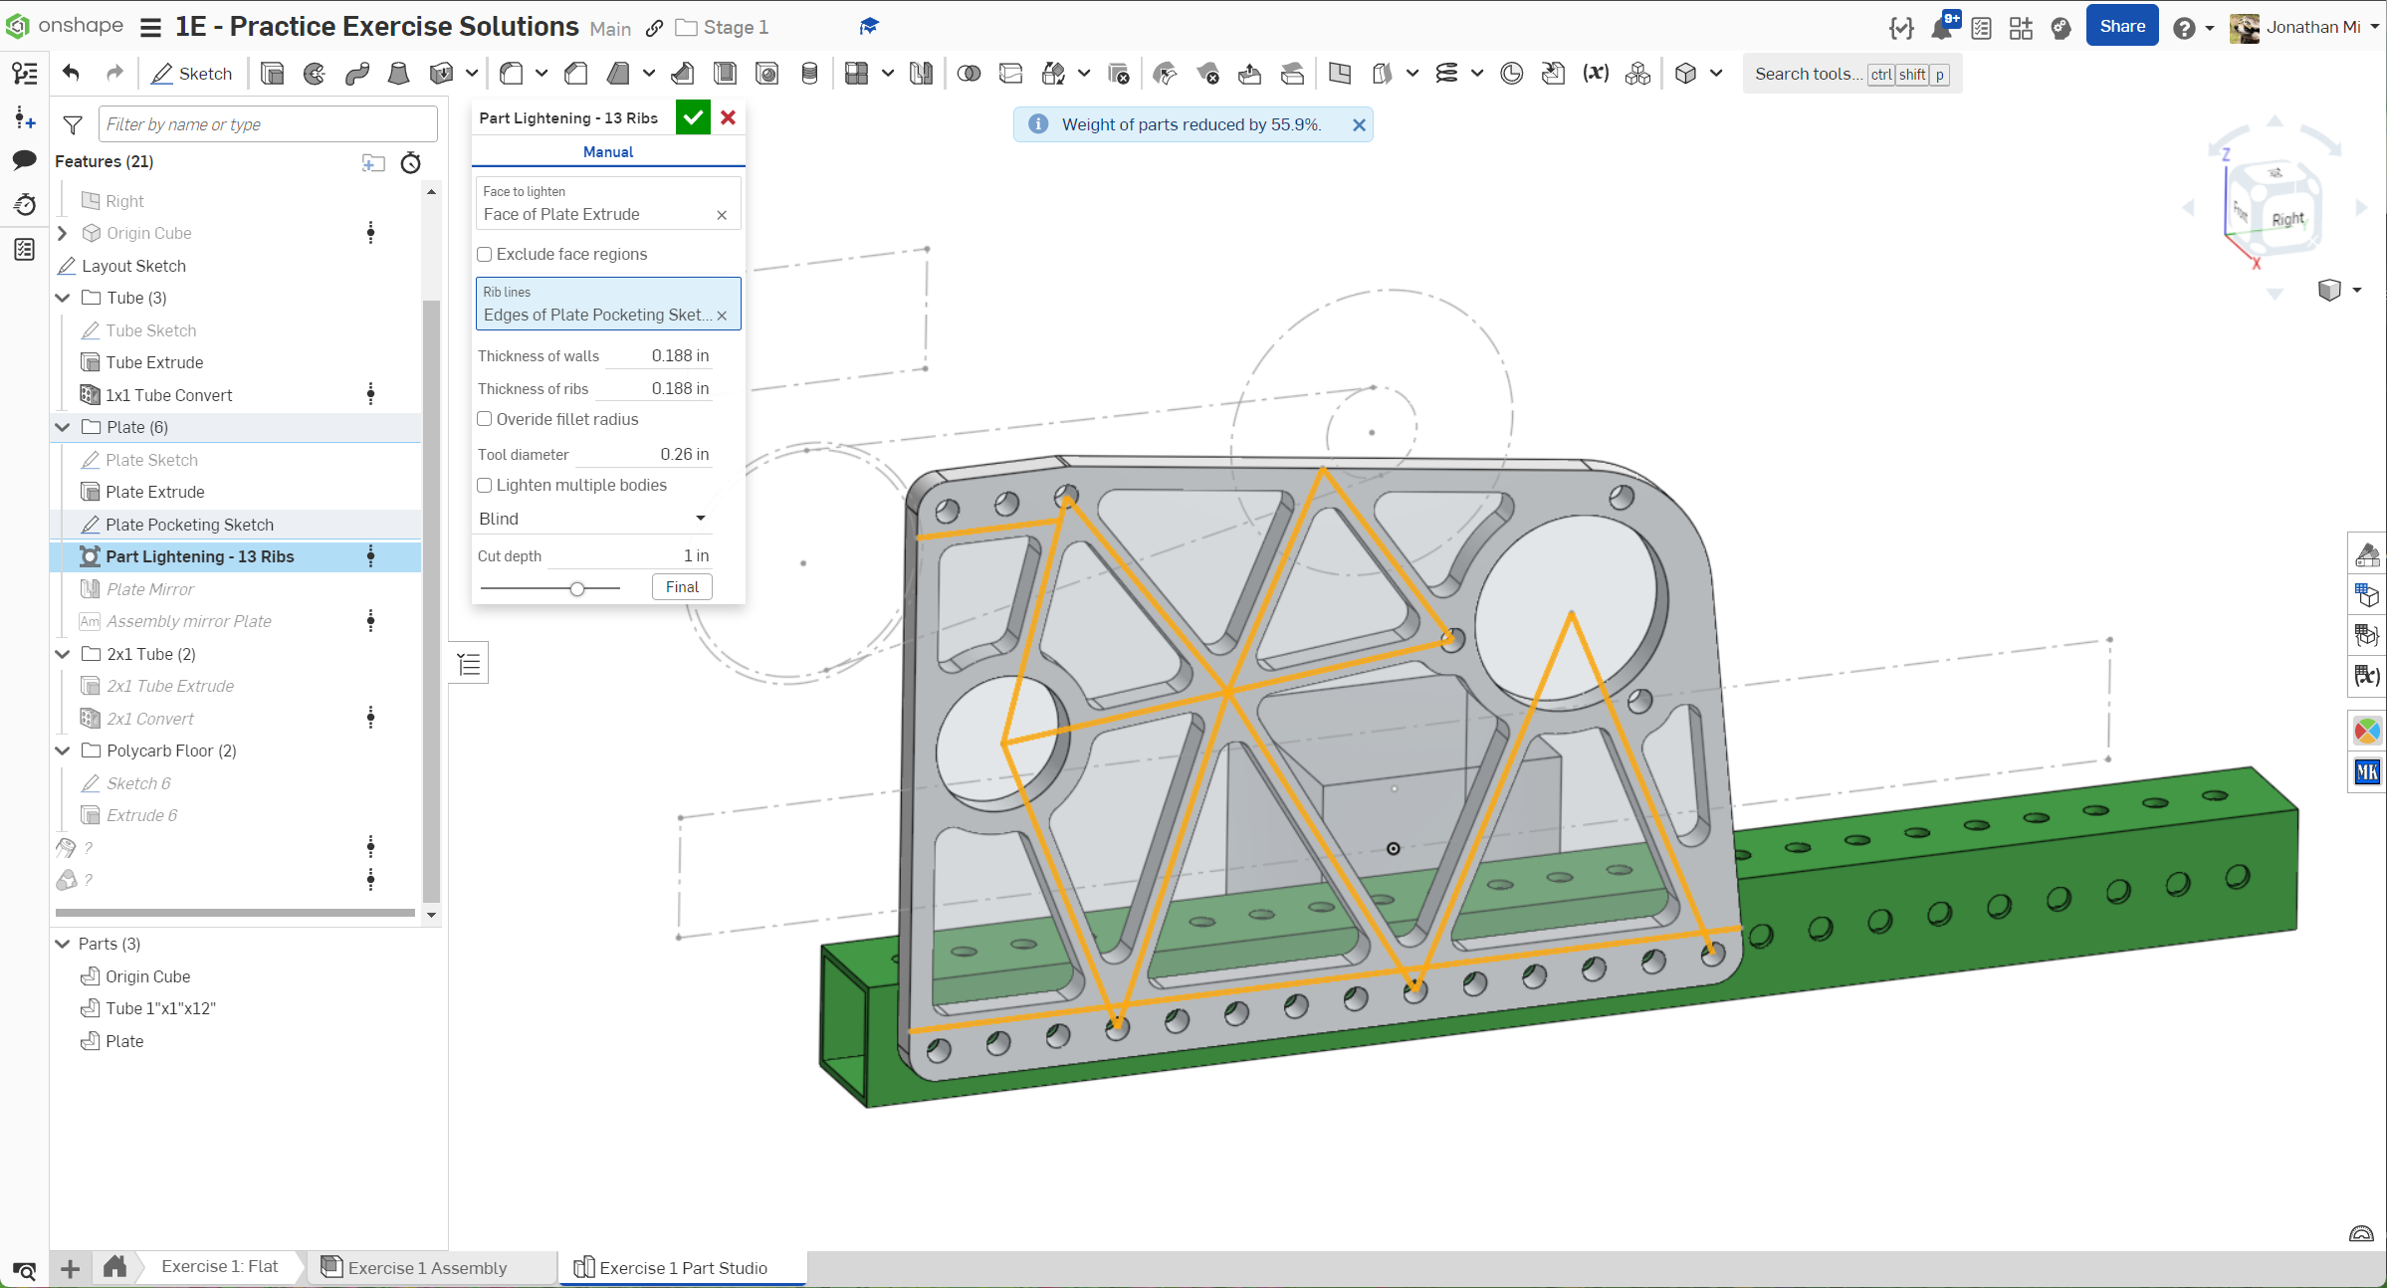Open the Exercise 1: Flat tab
The height and width of the screenshot is (1288, 2387).
[219, 1266]
